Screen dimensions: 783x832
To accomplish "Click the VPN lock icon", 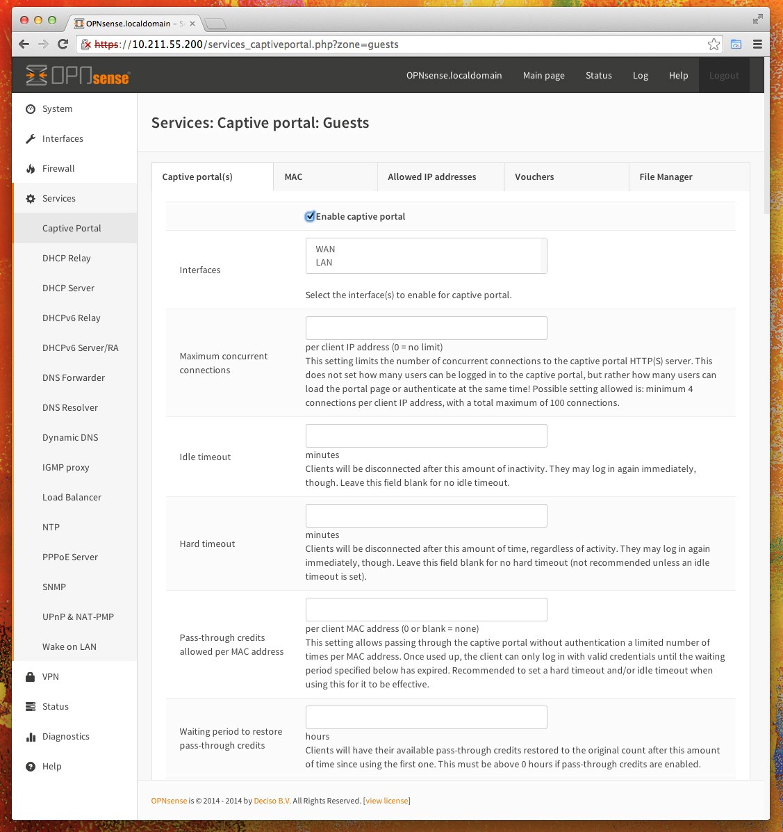I will 31,676.
